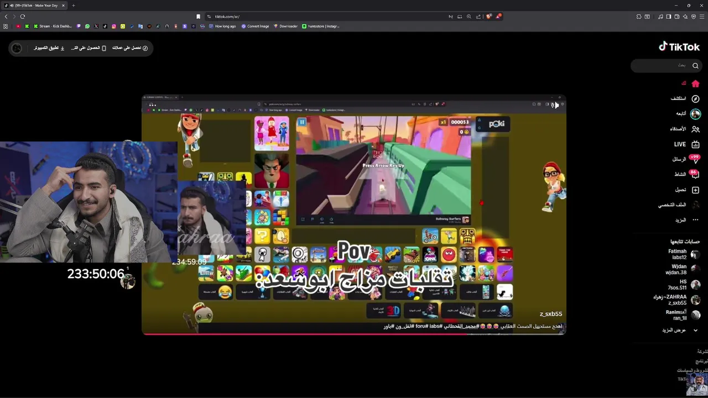The height and width of the screenshot is (398, 708).
Task: Click the bookmark icon in the address bar
Action: coord(198,17)
